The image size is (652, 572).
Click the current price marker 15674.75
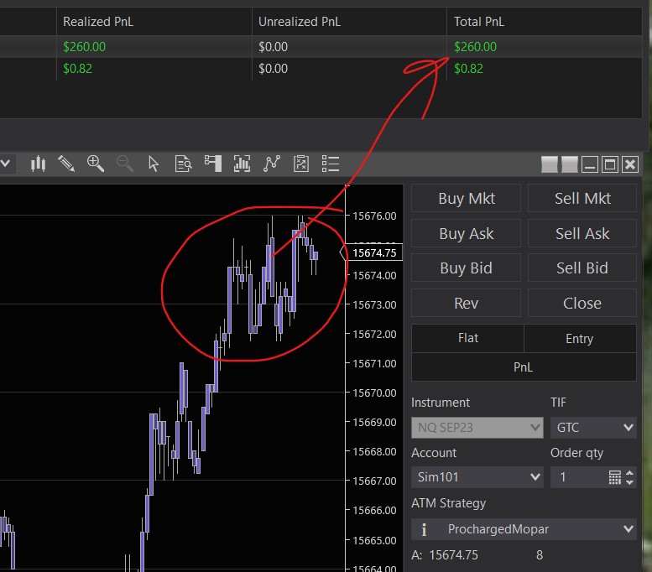click(x=373, y=252)
